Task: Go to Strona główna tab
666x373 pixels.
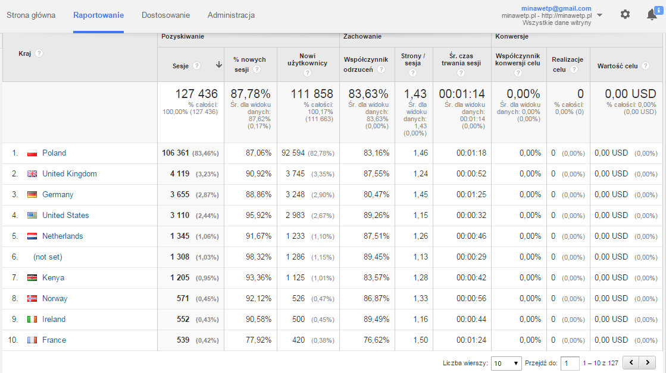Action: pyautogui.click(x=31, y=15)
